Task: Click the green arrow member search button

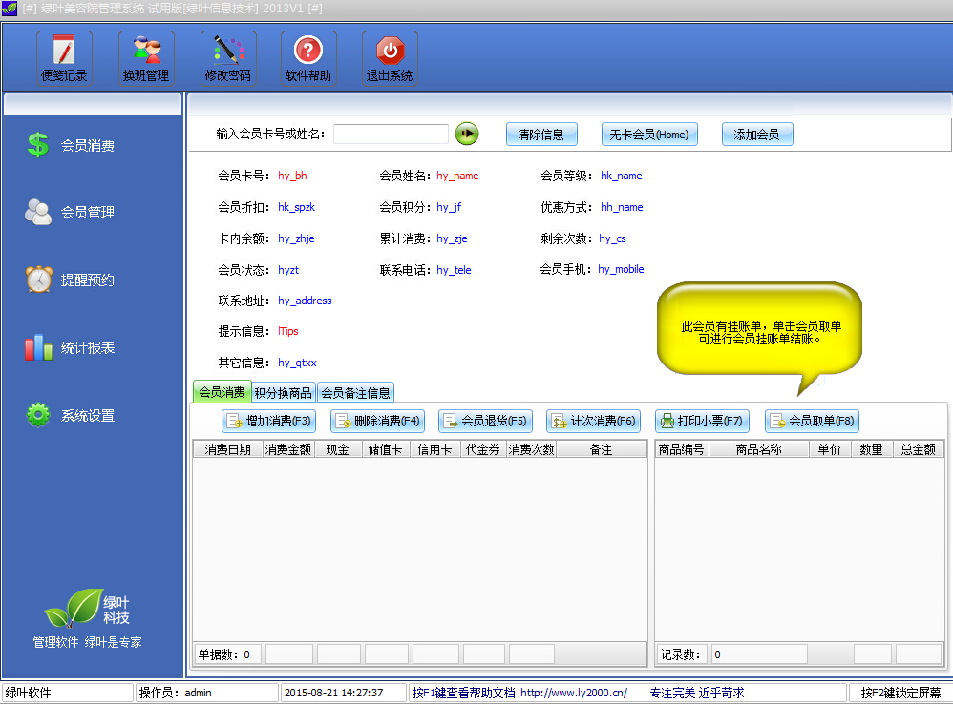Action: [x=466, y=134]
